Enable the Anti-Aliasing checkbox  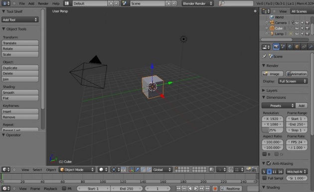coord(269,163)
